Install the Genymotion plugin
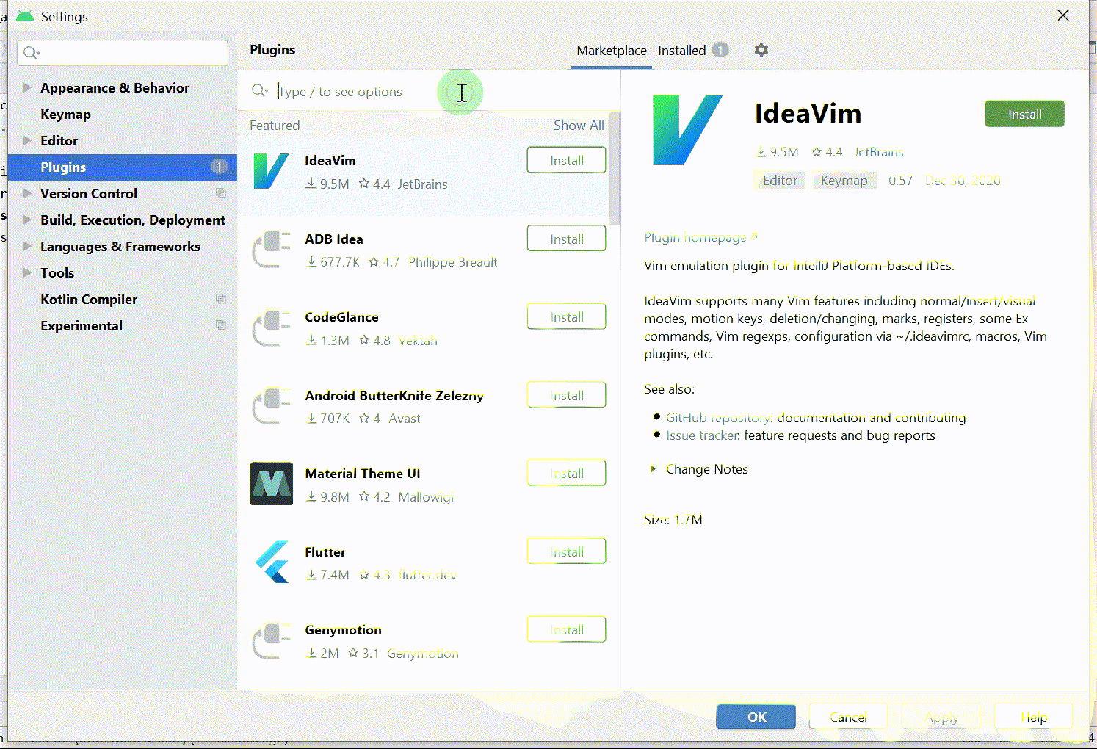The height and width of the screenshot is (749, 1097). click(x=566, y=629)
